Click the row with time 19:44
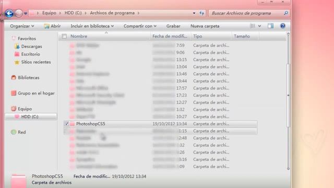This screenshot has height=188, width=334. tap(160, 81)
